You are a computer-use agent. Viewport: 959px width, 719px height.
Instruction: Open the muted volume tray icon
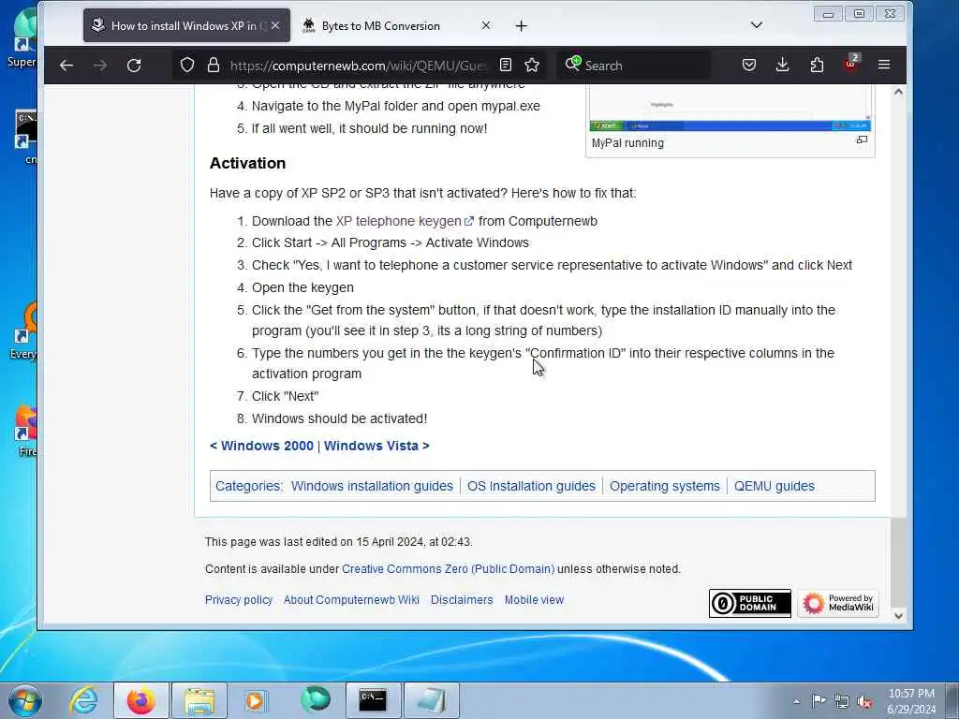pos(864,701)
